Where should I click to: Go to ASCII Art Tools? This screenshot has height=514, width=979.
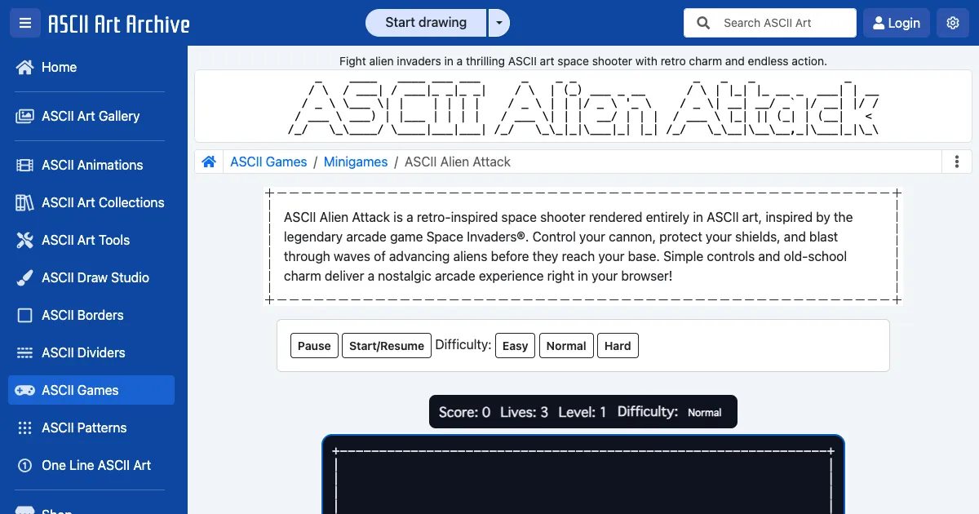tap(85, 240)
